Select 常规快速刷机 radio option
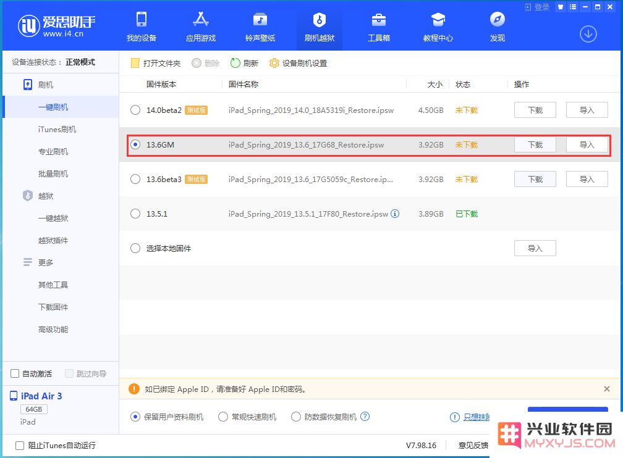Viewport: 623px width, 458px height. click(223, 417)
